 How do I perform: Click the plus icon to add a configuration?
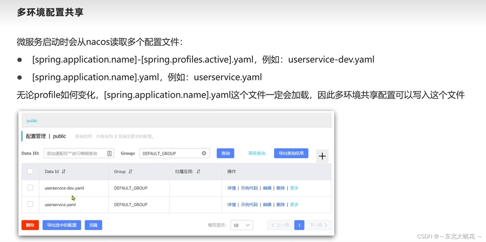(322, 156)
